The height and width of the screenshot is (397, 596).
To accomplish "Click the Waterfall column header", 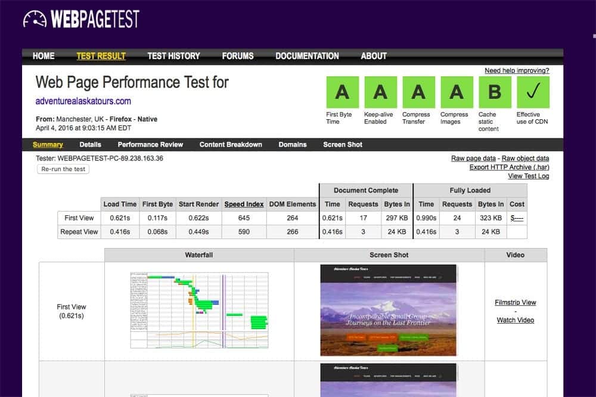I will pos(199,255).
